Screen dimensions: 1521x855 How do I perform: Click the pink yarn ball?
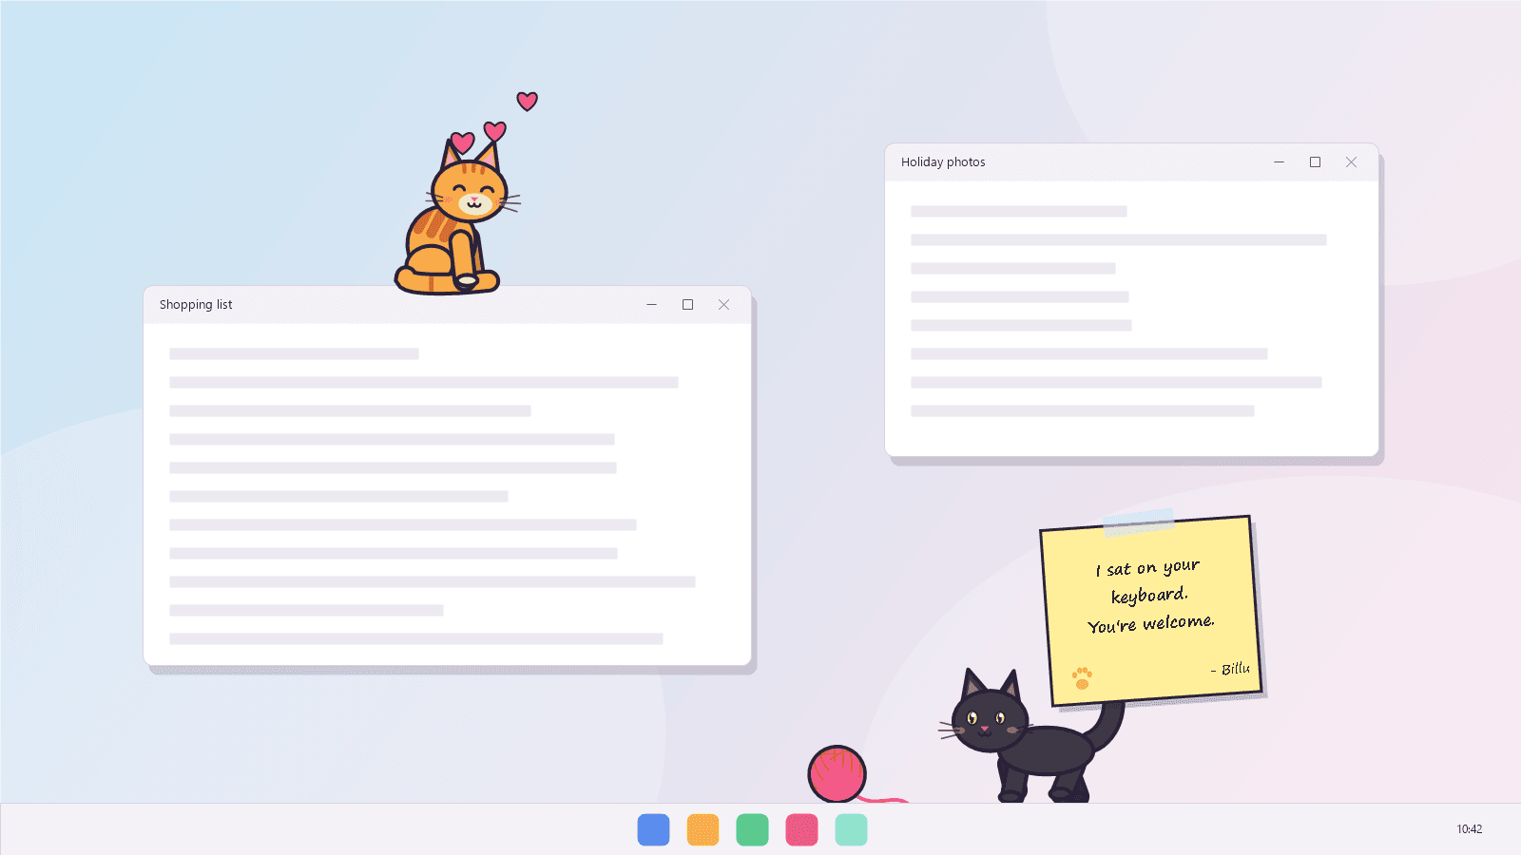click(x=837, y=773)
